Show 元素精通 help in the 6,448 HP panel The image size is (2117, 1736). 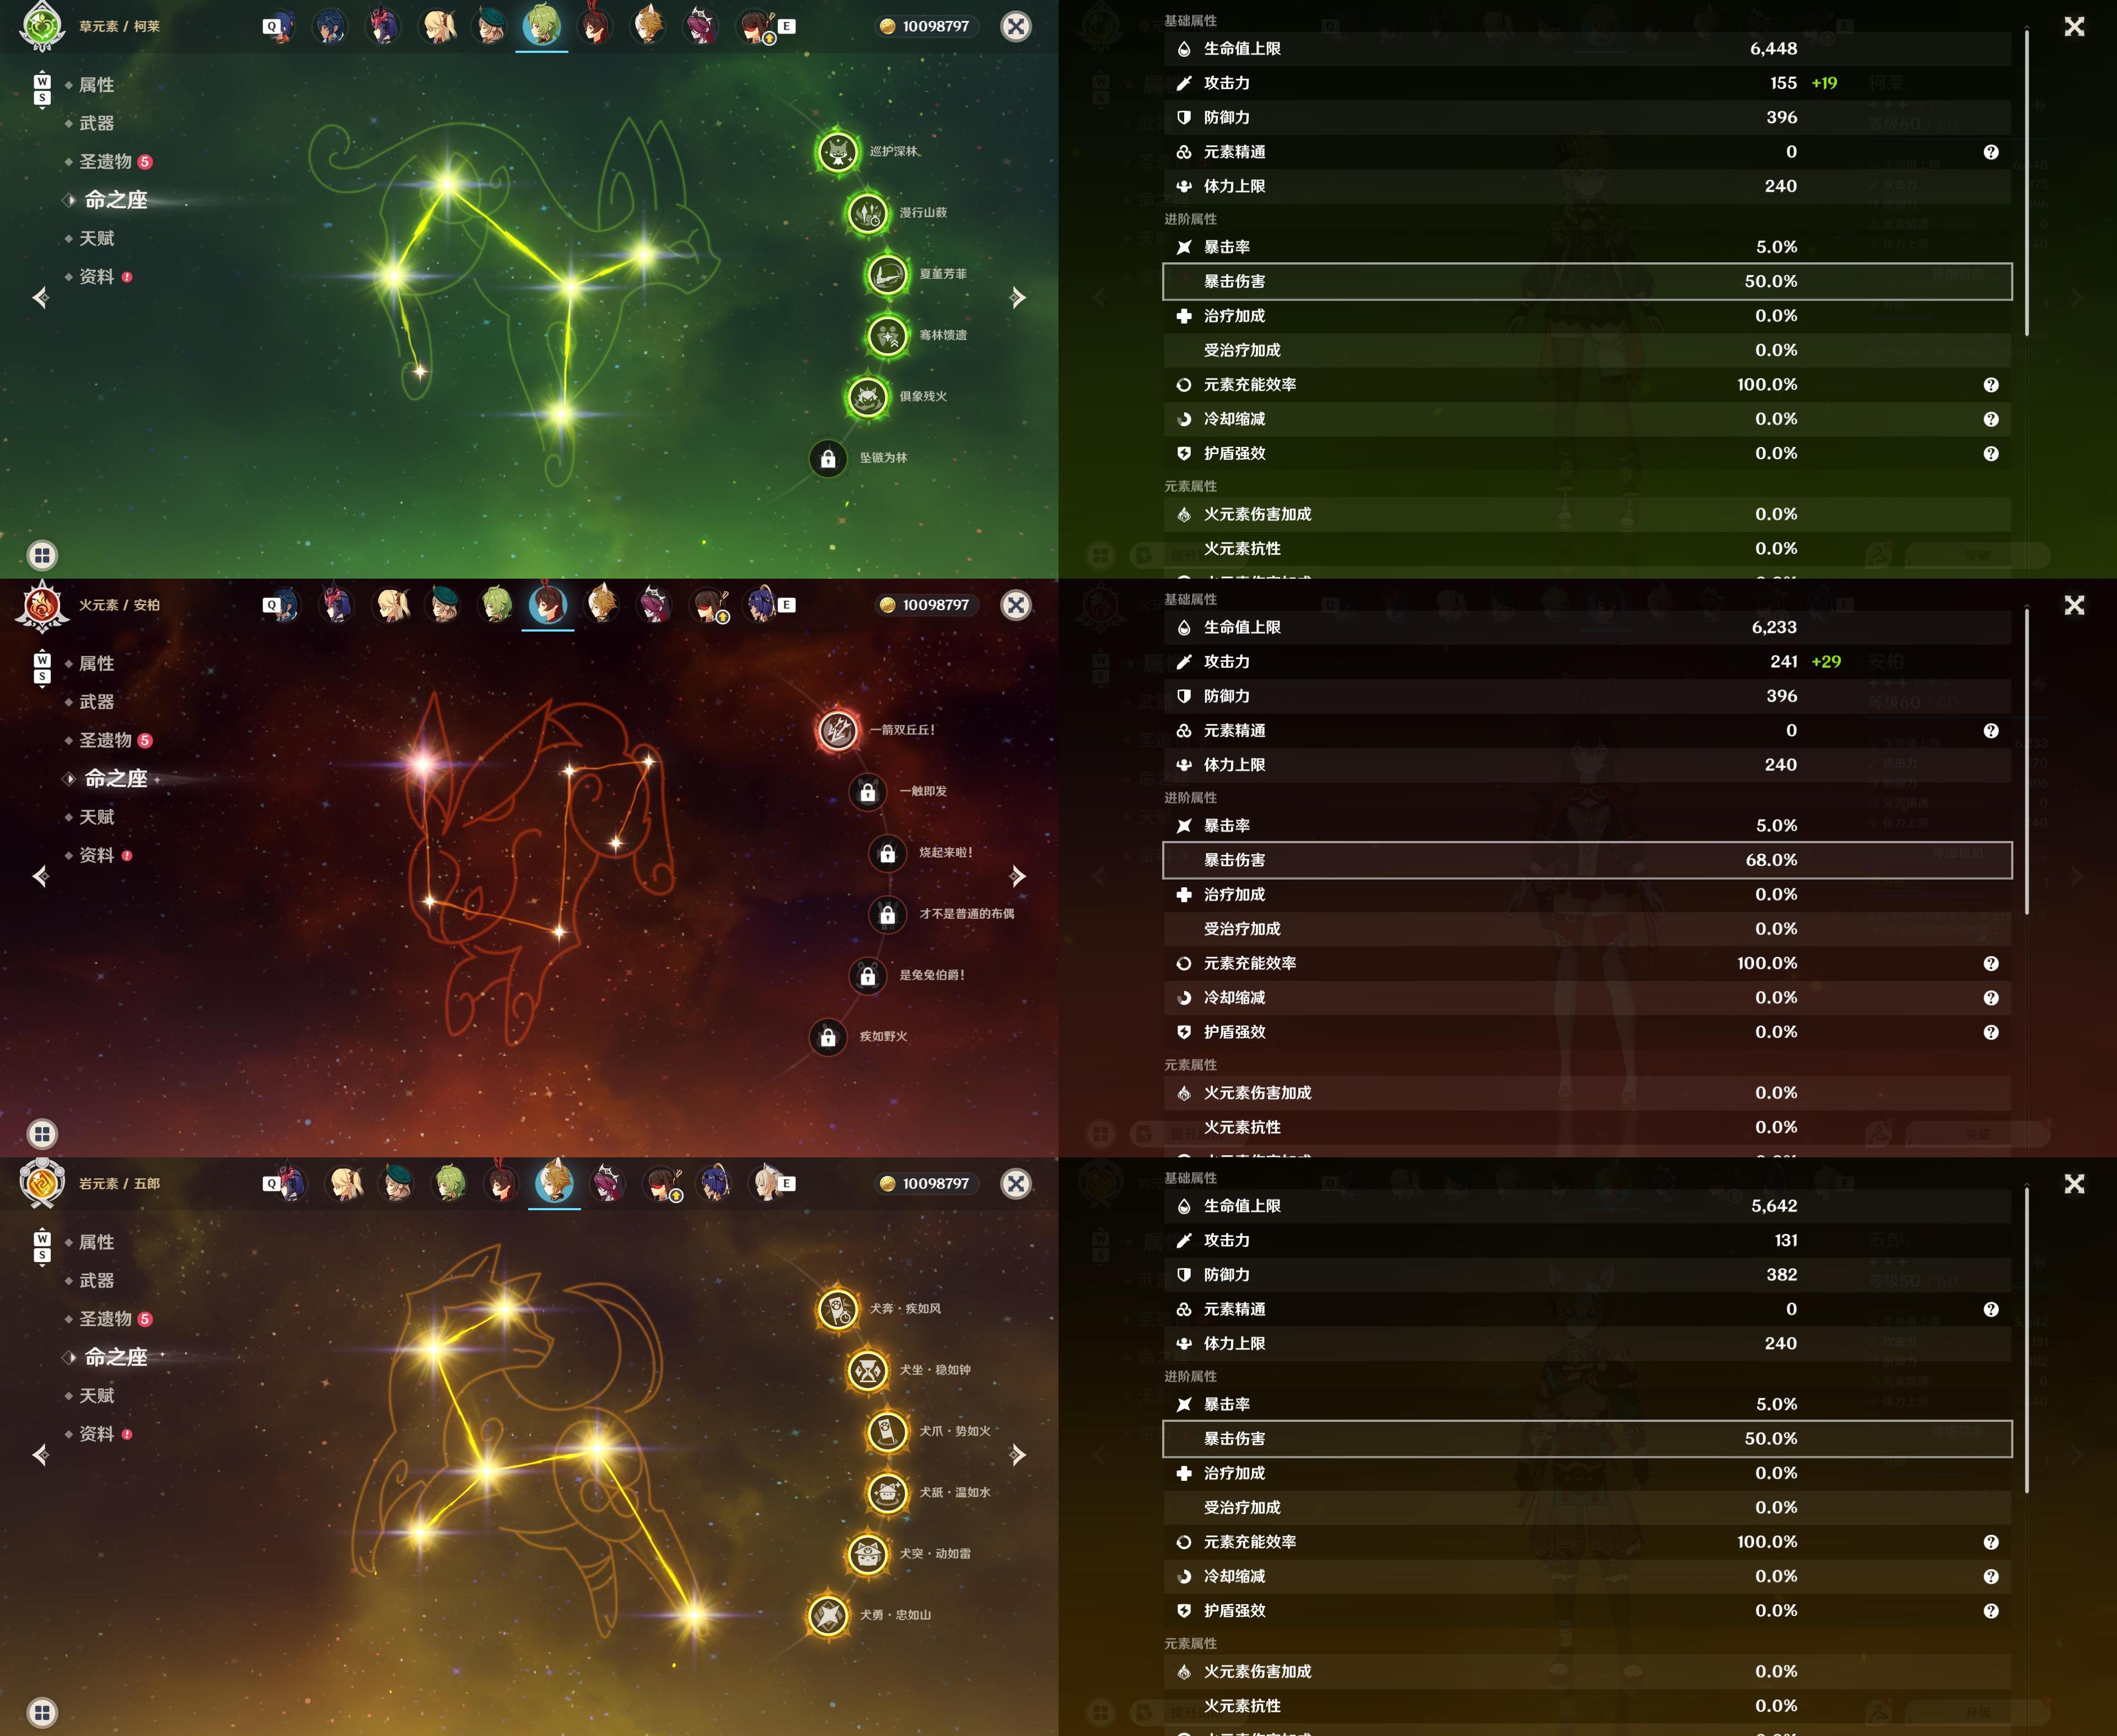tap(1991, 152)
